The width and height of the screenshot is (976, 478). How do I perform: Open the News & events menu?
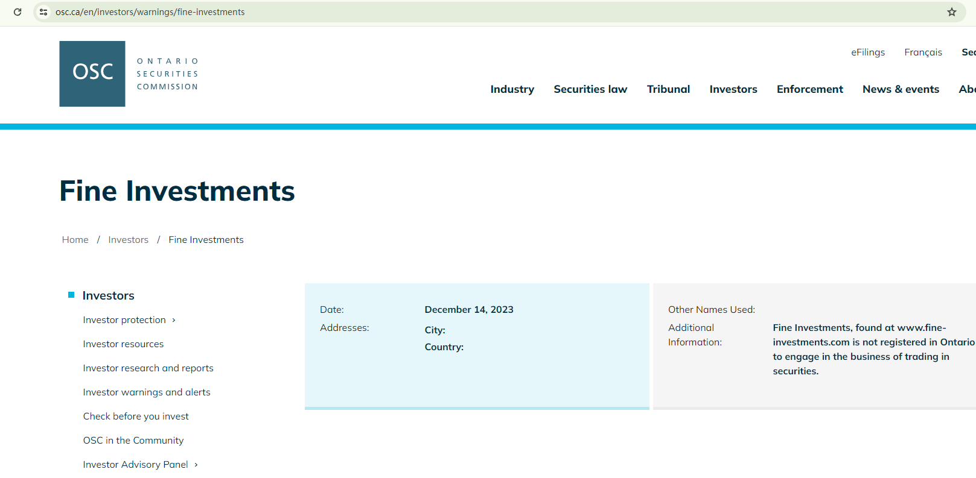tap(901, 89)
